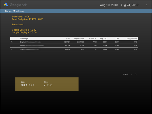Sort table by Clicks column header
The width and height of the screenshot is (152, 114).
click(92, 39)
